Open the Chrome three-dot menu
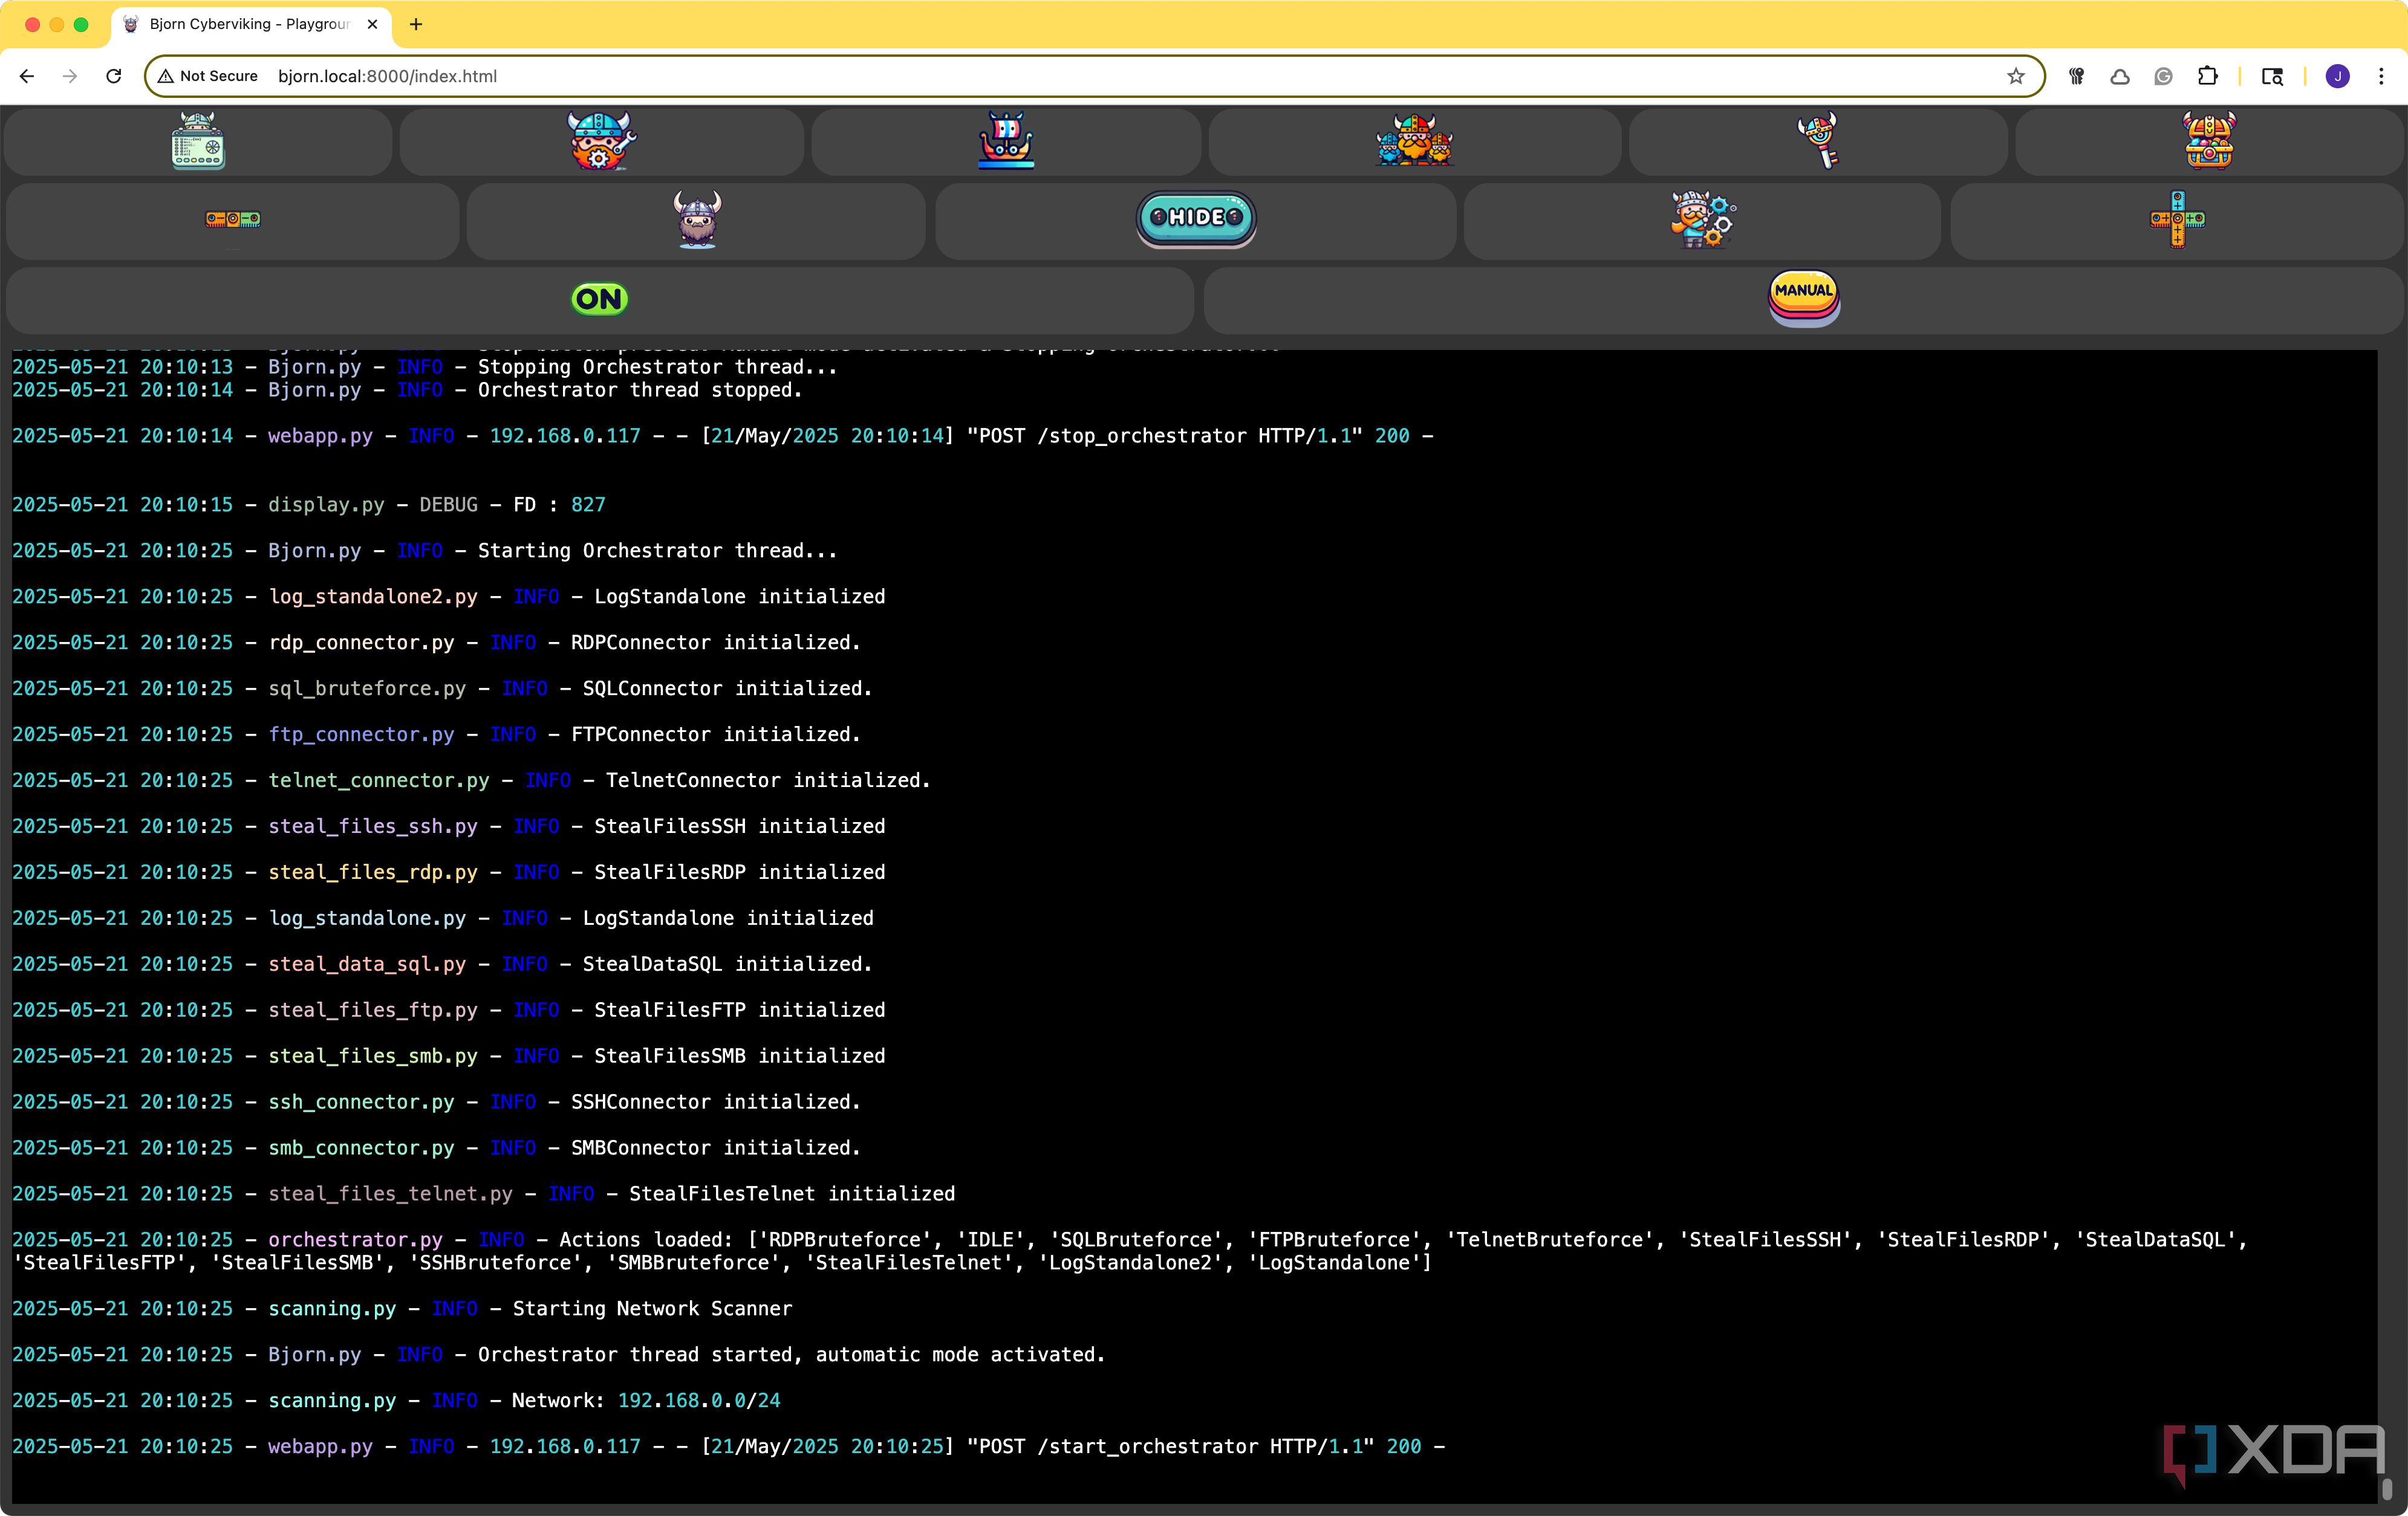Screen dimensions: 2408x1516 tap(2381, 76)
